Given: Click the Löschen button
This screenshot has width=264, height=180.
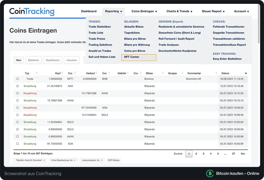Looking at the screenshot, I should click(72, 60).
